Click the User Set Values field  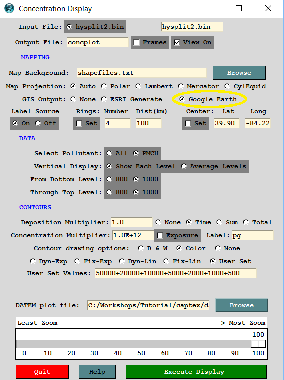point(175,273)
